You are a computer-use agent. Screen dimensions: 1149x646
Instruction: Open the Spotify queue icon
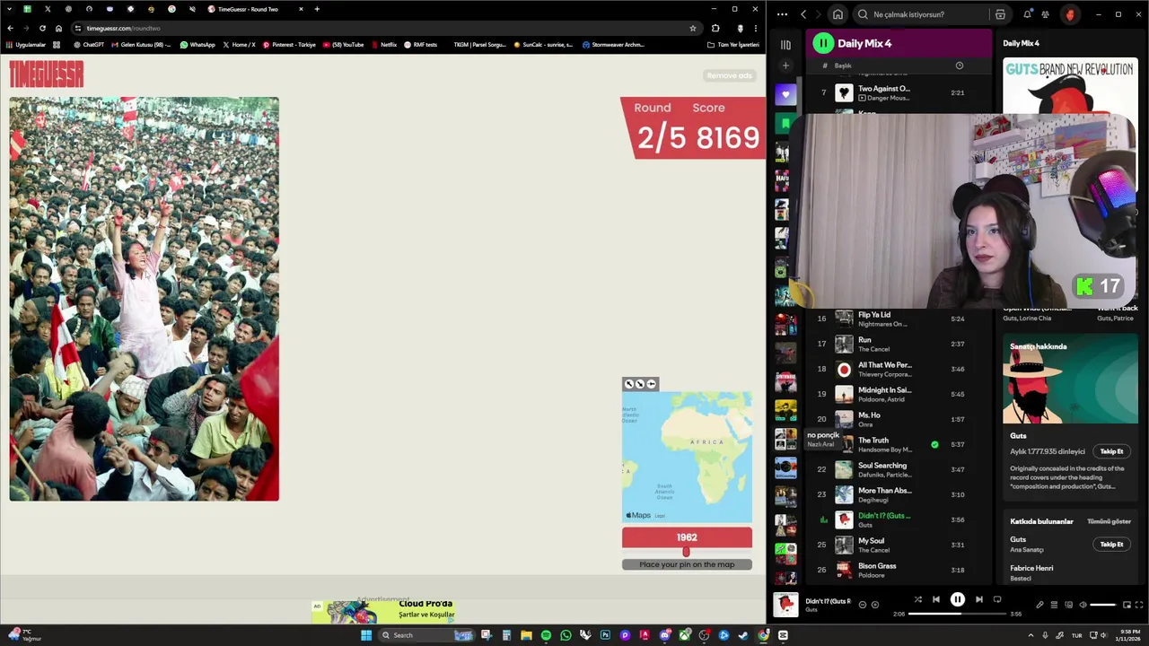pos(1054,605)
